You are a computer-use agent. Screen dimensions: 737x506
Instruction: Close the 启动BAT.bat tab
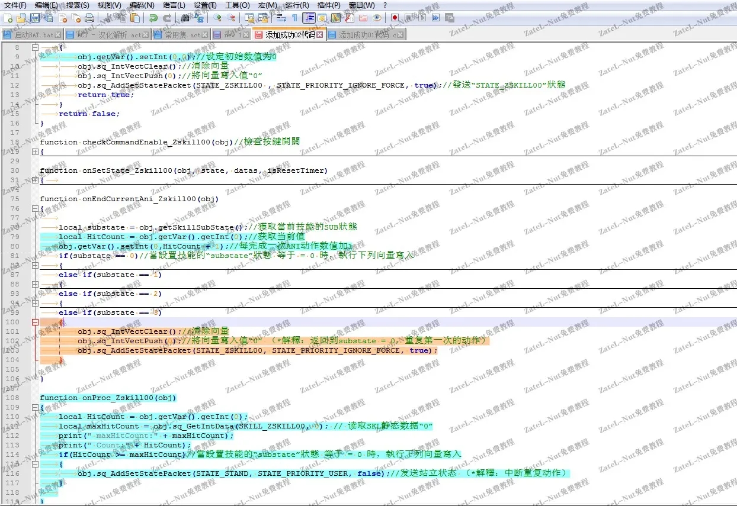click(57, 35)
